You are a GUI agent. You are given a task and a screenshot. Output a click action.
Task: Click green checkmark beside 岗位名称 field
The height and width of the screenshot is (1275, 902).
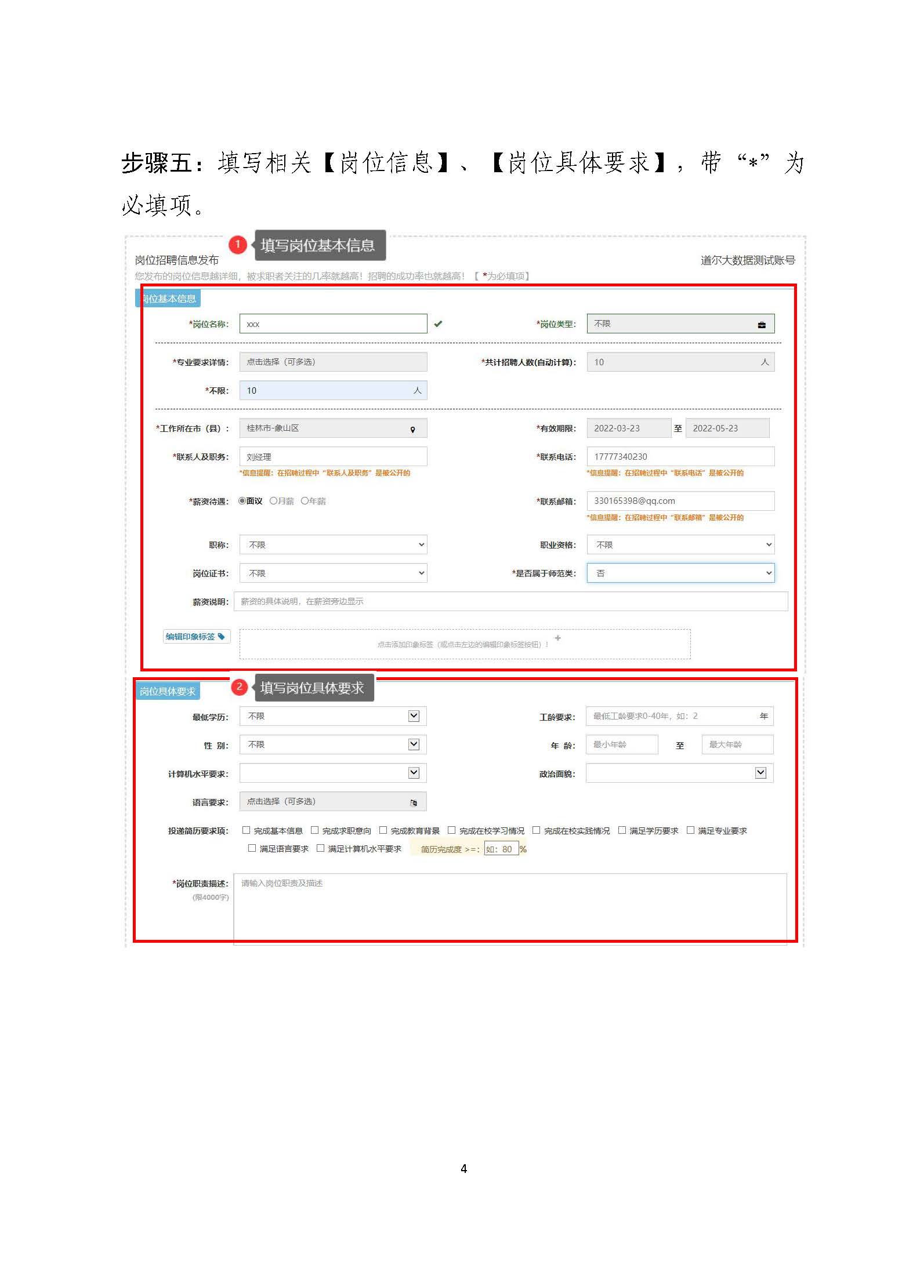(x=438, y=324)
